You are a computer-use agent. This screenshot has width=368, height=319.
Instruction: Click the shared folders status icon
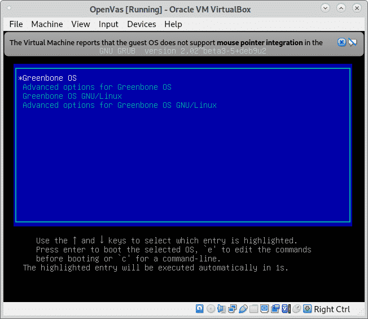[253, 309]
